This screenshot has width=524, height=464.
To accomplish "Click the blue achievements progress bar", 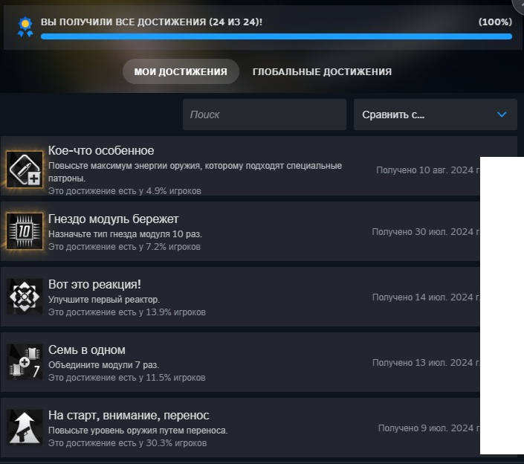I will coord(276,36).
